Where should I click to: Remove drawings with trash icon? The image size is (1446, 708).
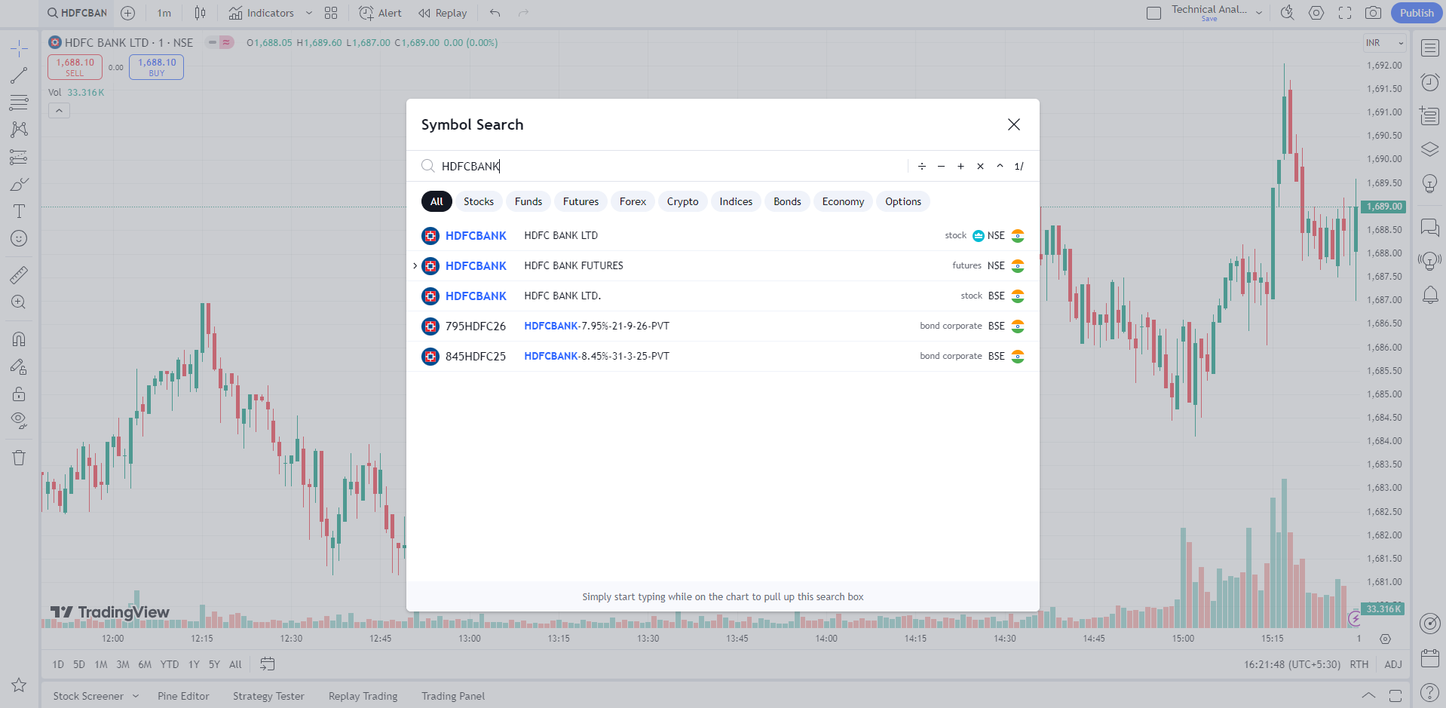19,458
